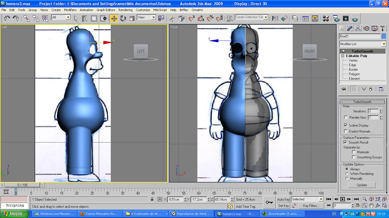The image size is (389, 218).
Task: Click the Redo arrow in the toolbar
Action: coord(16,18)
